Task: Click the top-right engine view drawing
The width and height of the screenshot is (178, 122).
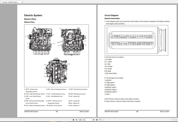Action: tap(73, 42)
